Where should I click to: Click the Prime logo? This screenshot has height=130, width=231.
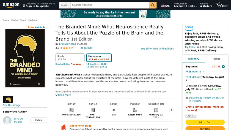pyautogui.click(x=189, y=28)
